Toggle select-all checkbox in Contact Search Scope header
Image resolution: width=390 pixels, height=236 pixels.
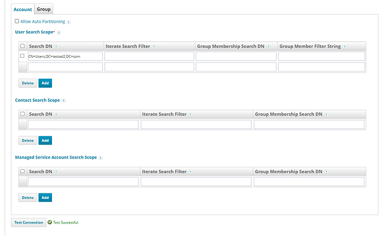point(23,114)
